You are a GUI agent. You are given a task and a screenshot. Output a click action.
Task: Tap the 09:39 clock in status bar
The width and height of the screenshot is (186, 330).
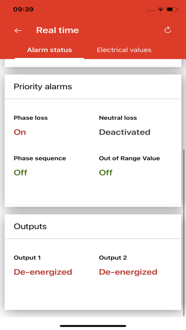[23, 9]
